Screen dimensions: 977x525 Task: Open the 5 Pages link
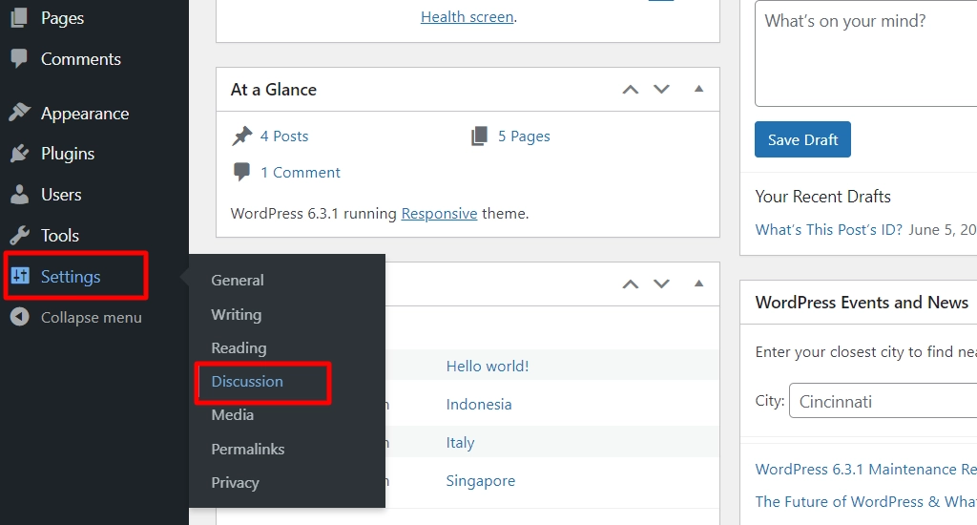524,136
